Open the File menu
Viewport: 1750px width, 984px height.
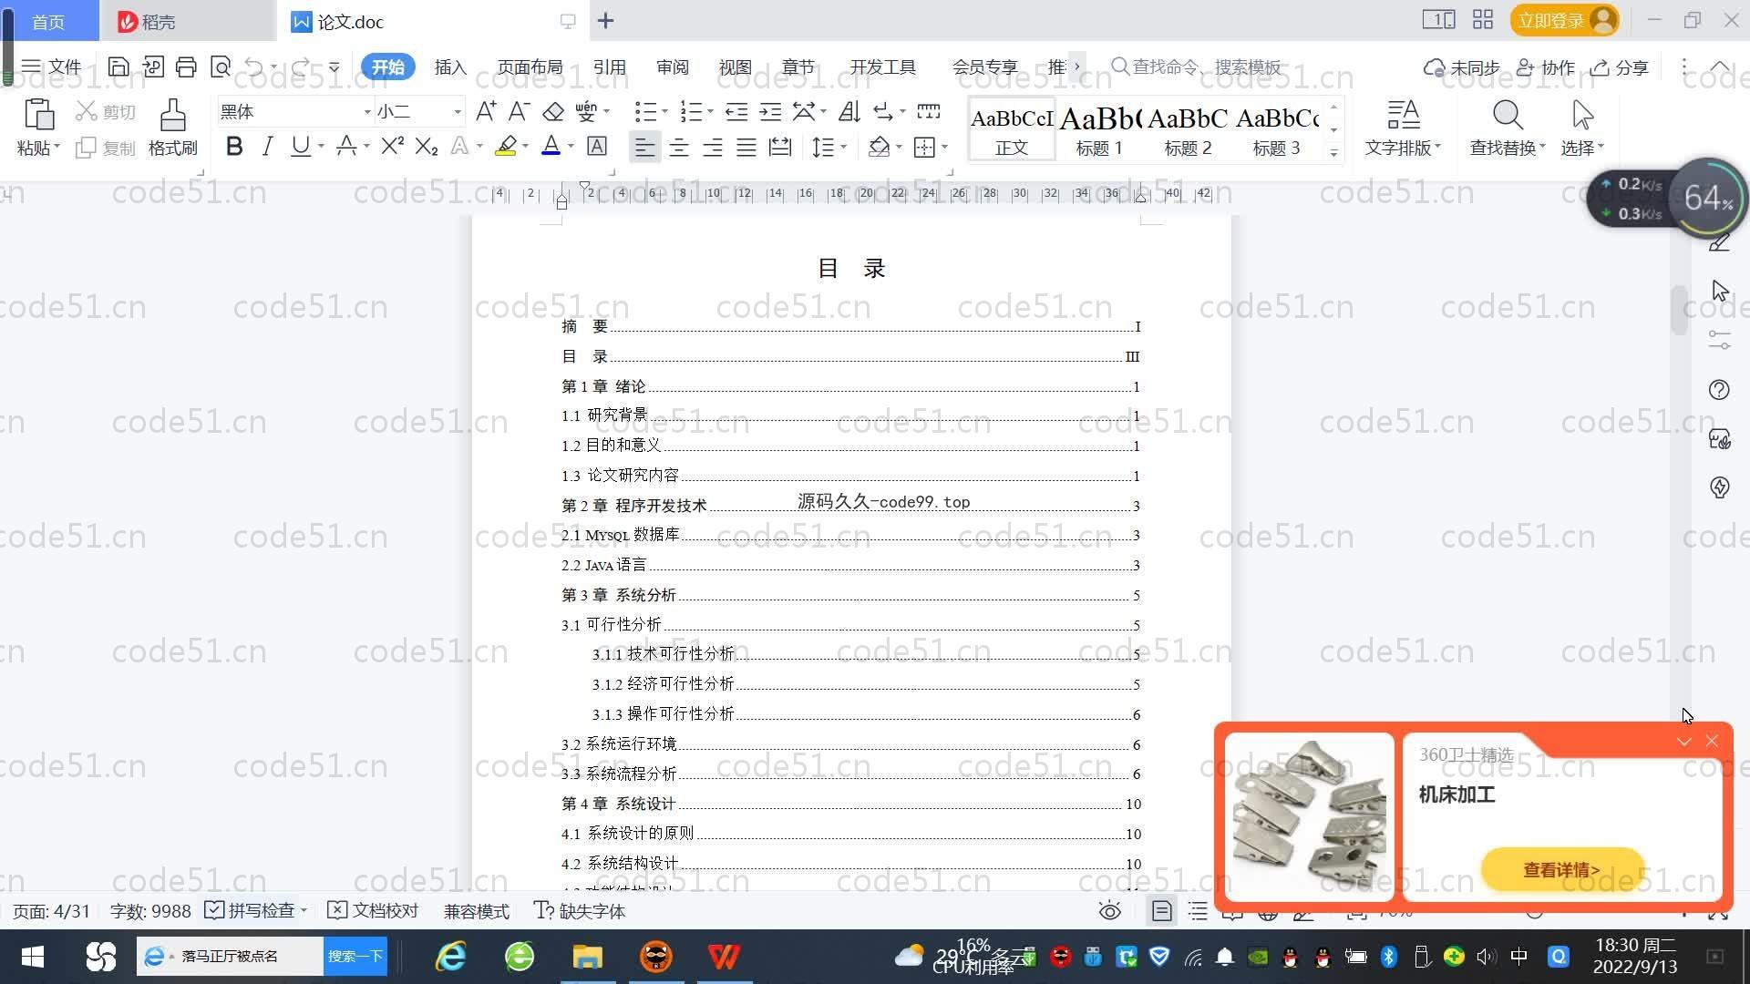52,67
